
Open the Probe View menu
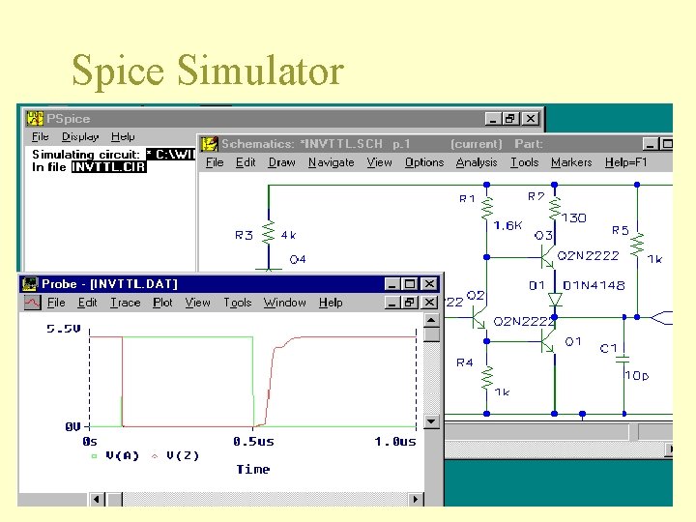click(x=197, y=303)
